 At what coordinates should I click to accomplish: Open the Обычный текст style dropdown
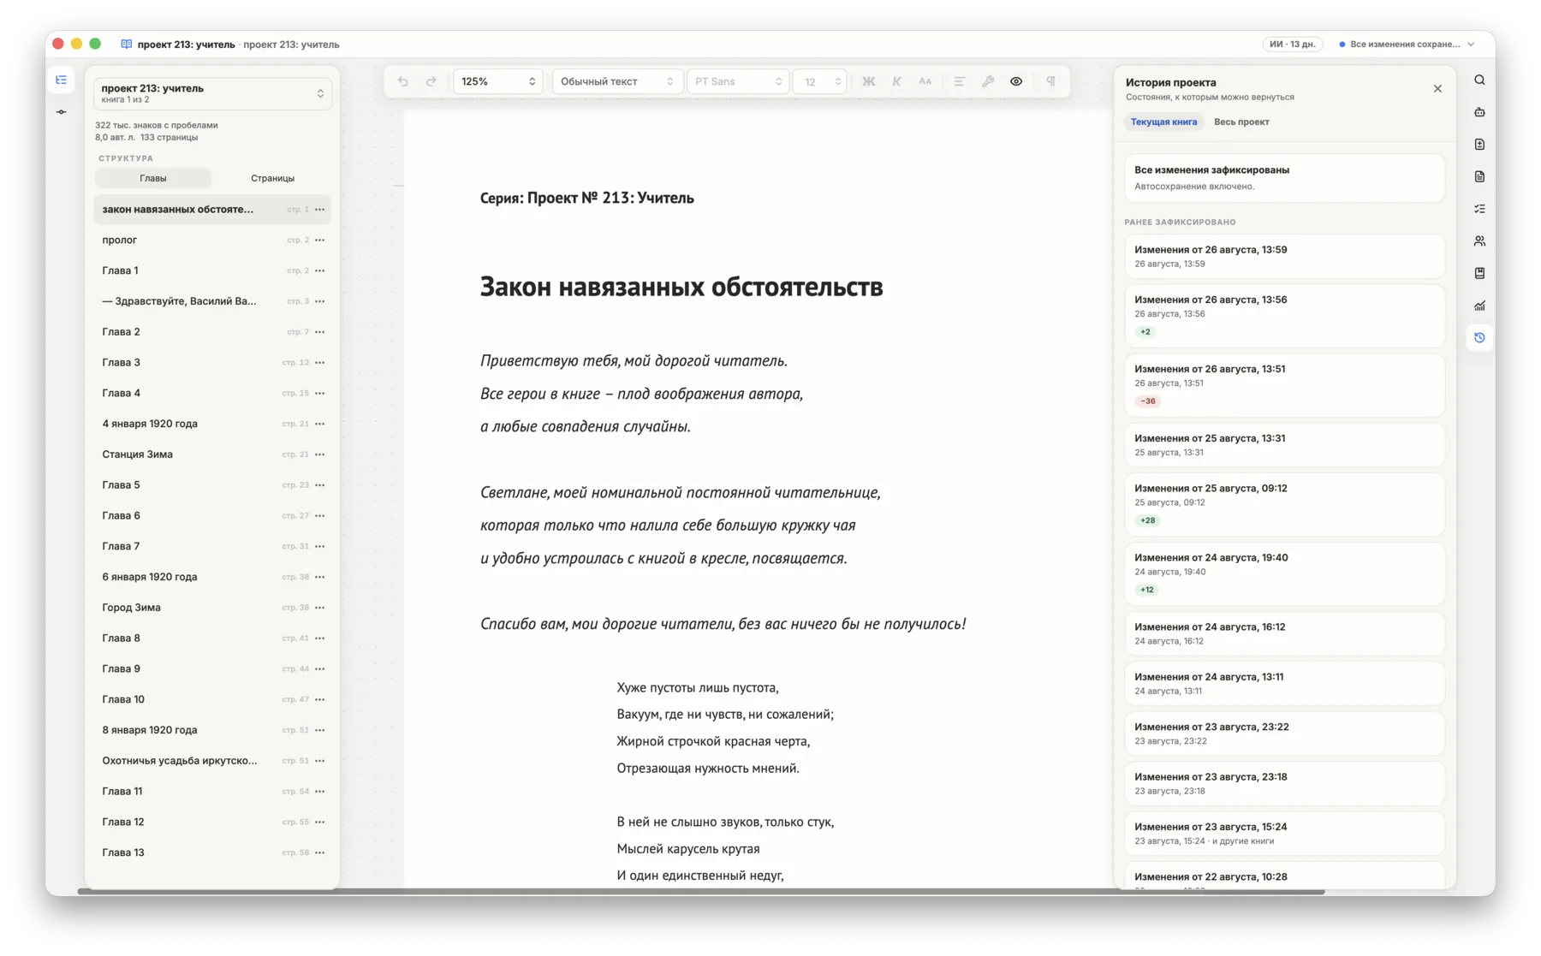tap(617, 81)
